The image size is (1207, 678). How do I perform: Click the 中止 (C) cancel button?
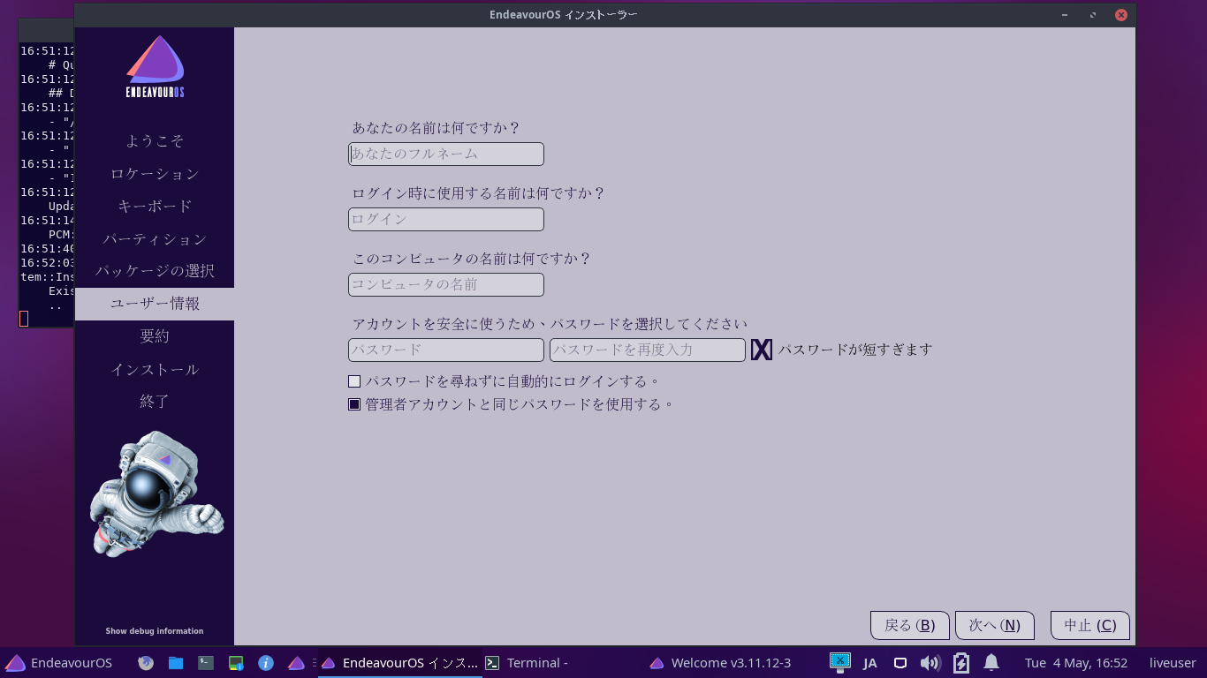[x=1090, y=625]
